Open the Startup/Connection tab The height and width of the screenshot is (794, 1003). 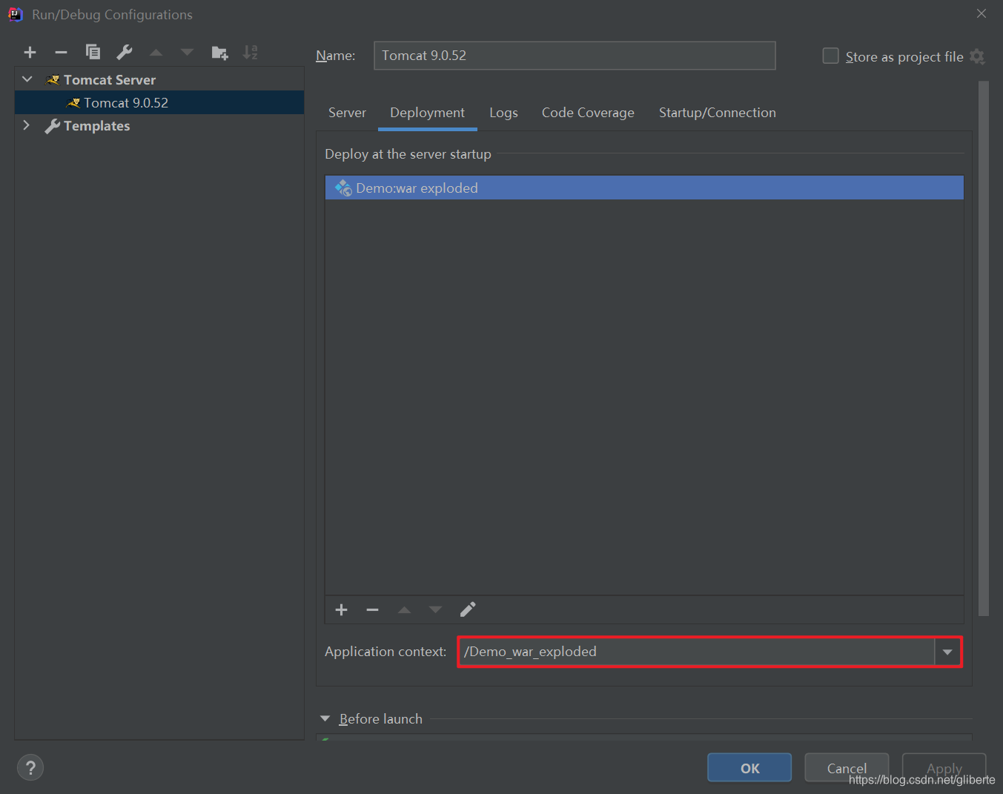pyautogui.click(x=718, y=113)
